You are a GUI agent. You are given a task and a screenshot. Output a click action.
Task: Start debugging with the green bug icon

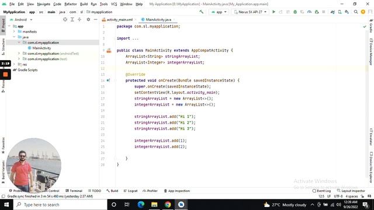point(295,12)
